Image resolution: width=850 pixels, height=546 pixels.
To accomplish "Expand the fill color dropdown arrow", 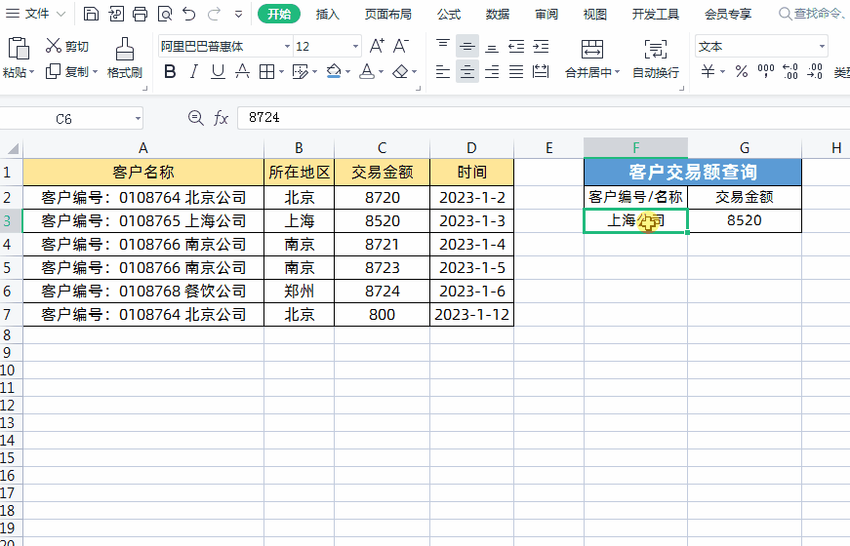I will pos(347,72).
